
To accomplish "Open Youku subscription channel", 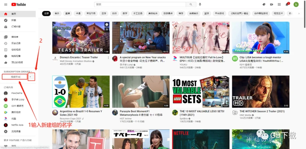I will click(x=18, y=118).
